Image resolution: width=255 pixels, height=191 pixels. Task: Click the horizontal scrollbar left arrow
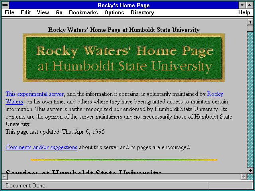click(4, 177)
